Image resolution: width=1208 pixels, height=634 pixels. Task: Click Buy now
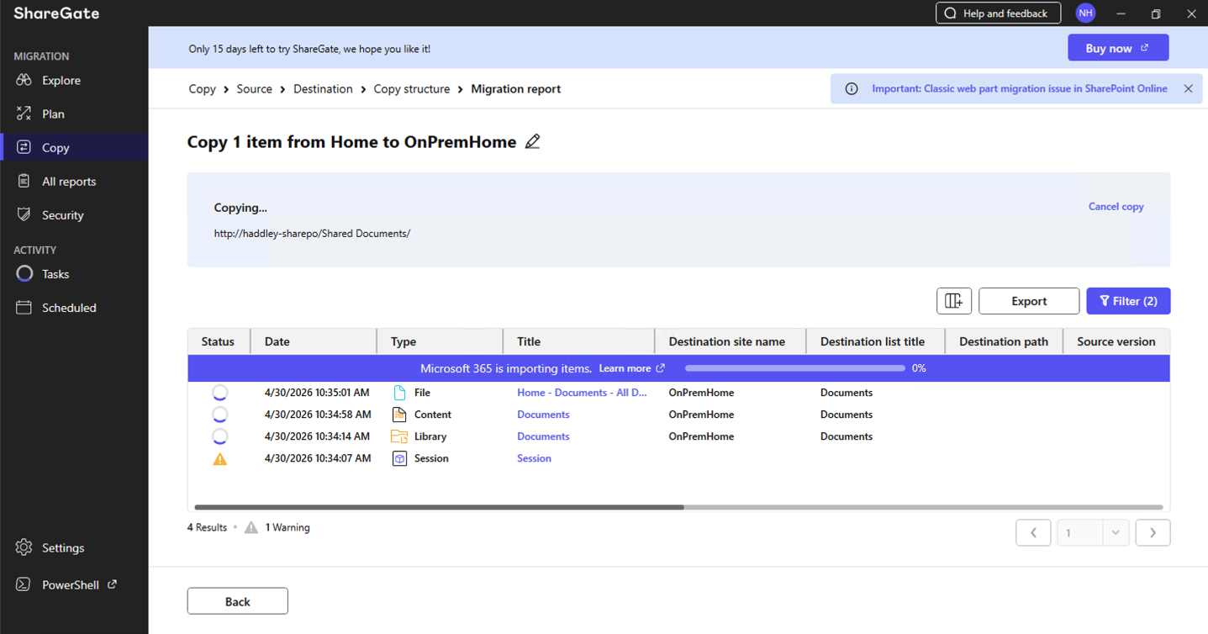[1118, 48]
